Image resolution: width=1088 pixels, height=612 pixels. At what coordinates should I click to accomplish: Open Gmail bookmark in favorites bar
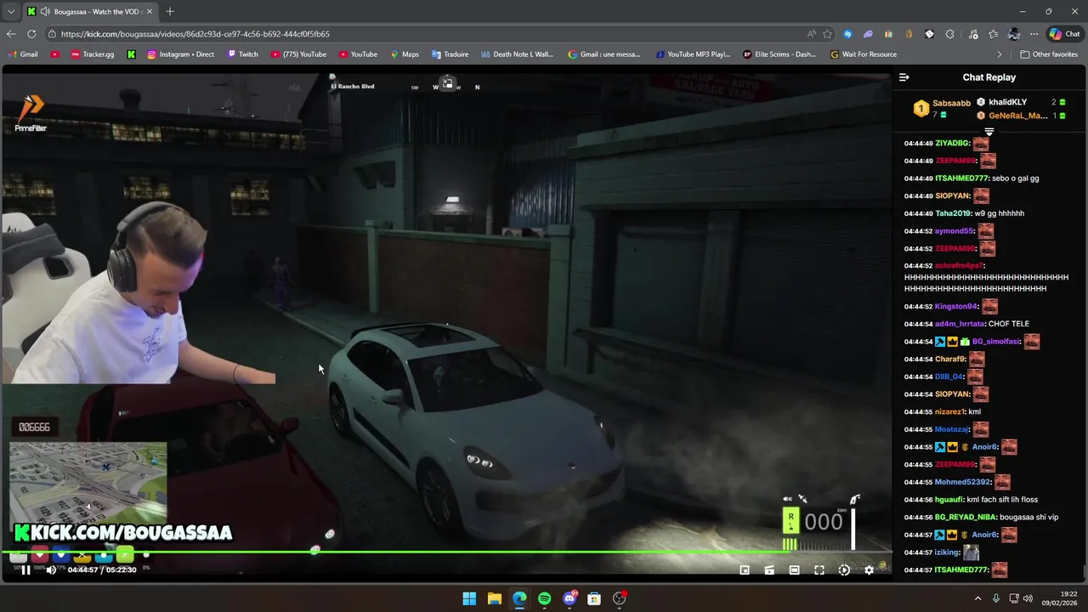pyautogui.click(x=23, y=54)
